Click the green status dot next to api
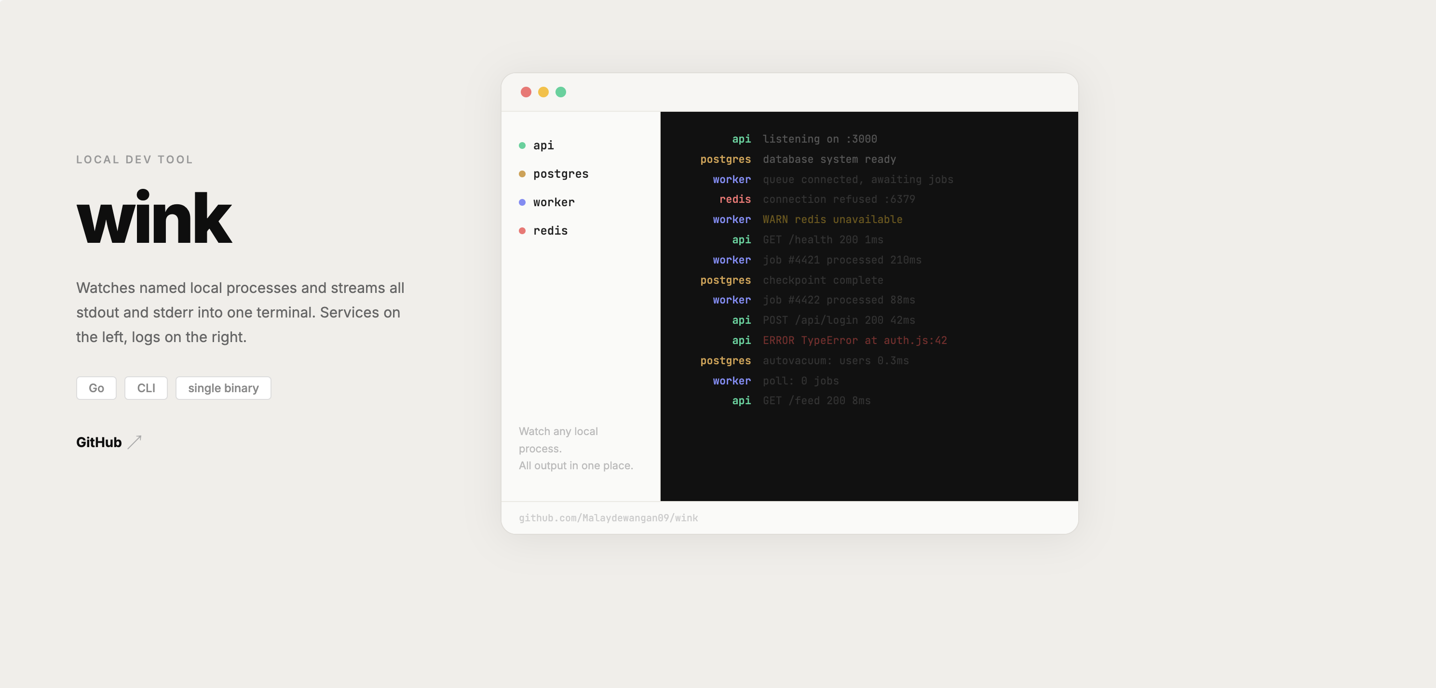Screen dimensions: 1436x688 [x=522, y=146]
